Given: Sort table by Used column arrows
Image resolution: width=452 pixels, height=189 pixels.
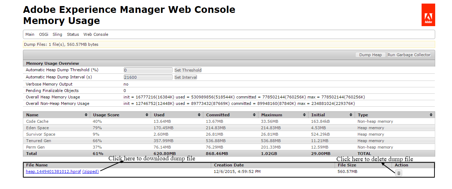Looking at the screenshot, I should (199, 115).
